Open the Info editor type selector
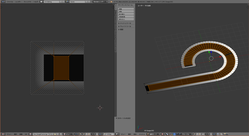 tap(3, 2)
